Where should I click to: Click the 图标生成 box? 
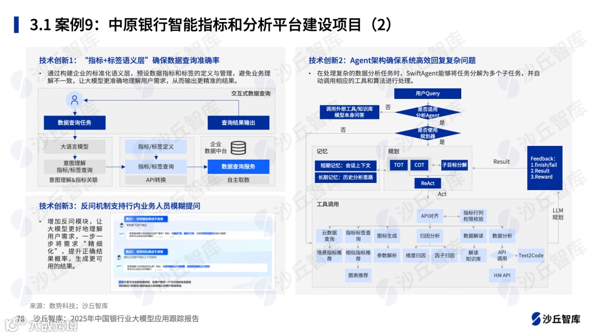point(386,235)
